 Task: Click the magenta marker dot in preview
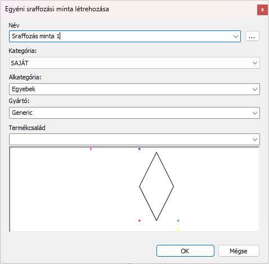click(x=91, y=149)
